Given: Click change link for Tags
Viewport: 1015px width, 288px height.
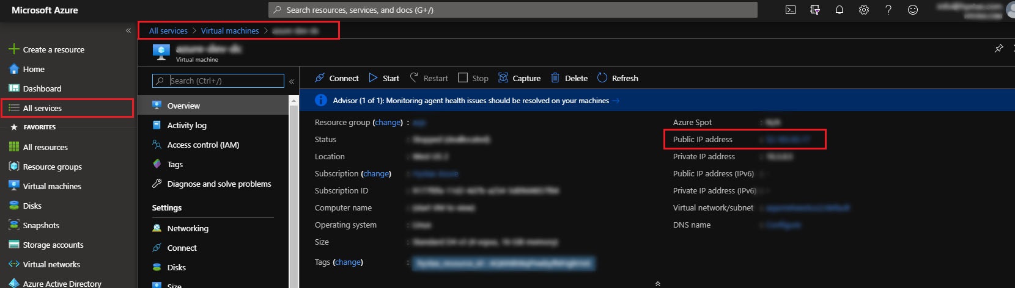Looking at the screenshot, I should (x=348, y=262).
